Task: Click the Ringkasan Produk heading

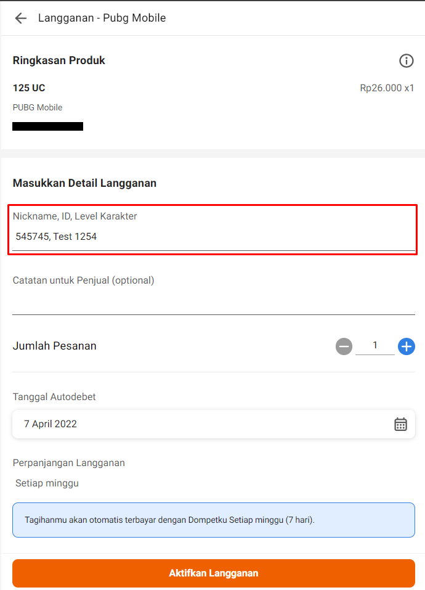Action: (x=59, y=60)
